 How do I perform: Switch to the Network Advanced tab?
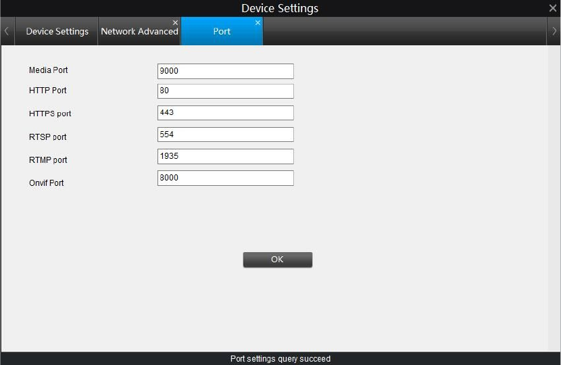pos(139,31)
